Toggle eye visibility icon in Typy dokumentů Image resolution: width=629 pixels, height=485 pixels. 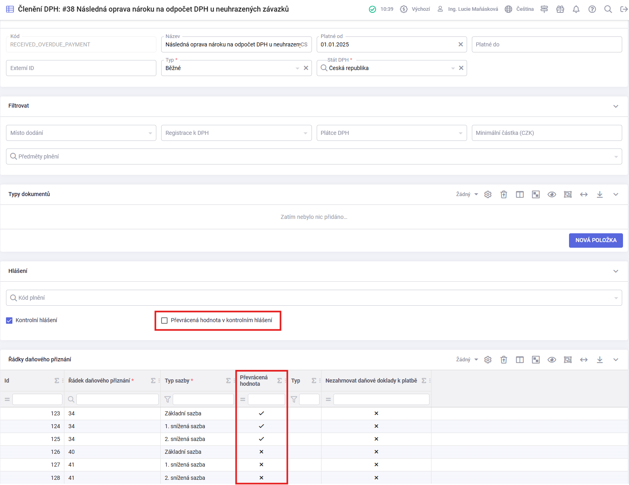pos(552,194)
